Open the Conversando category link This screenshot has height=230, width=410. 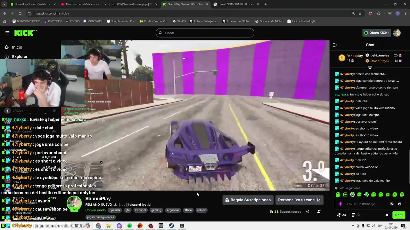(x=95, y=210)
